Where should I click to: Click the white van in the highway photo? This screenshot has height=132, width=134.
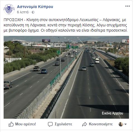97,61
